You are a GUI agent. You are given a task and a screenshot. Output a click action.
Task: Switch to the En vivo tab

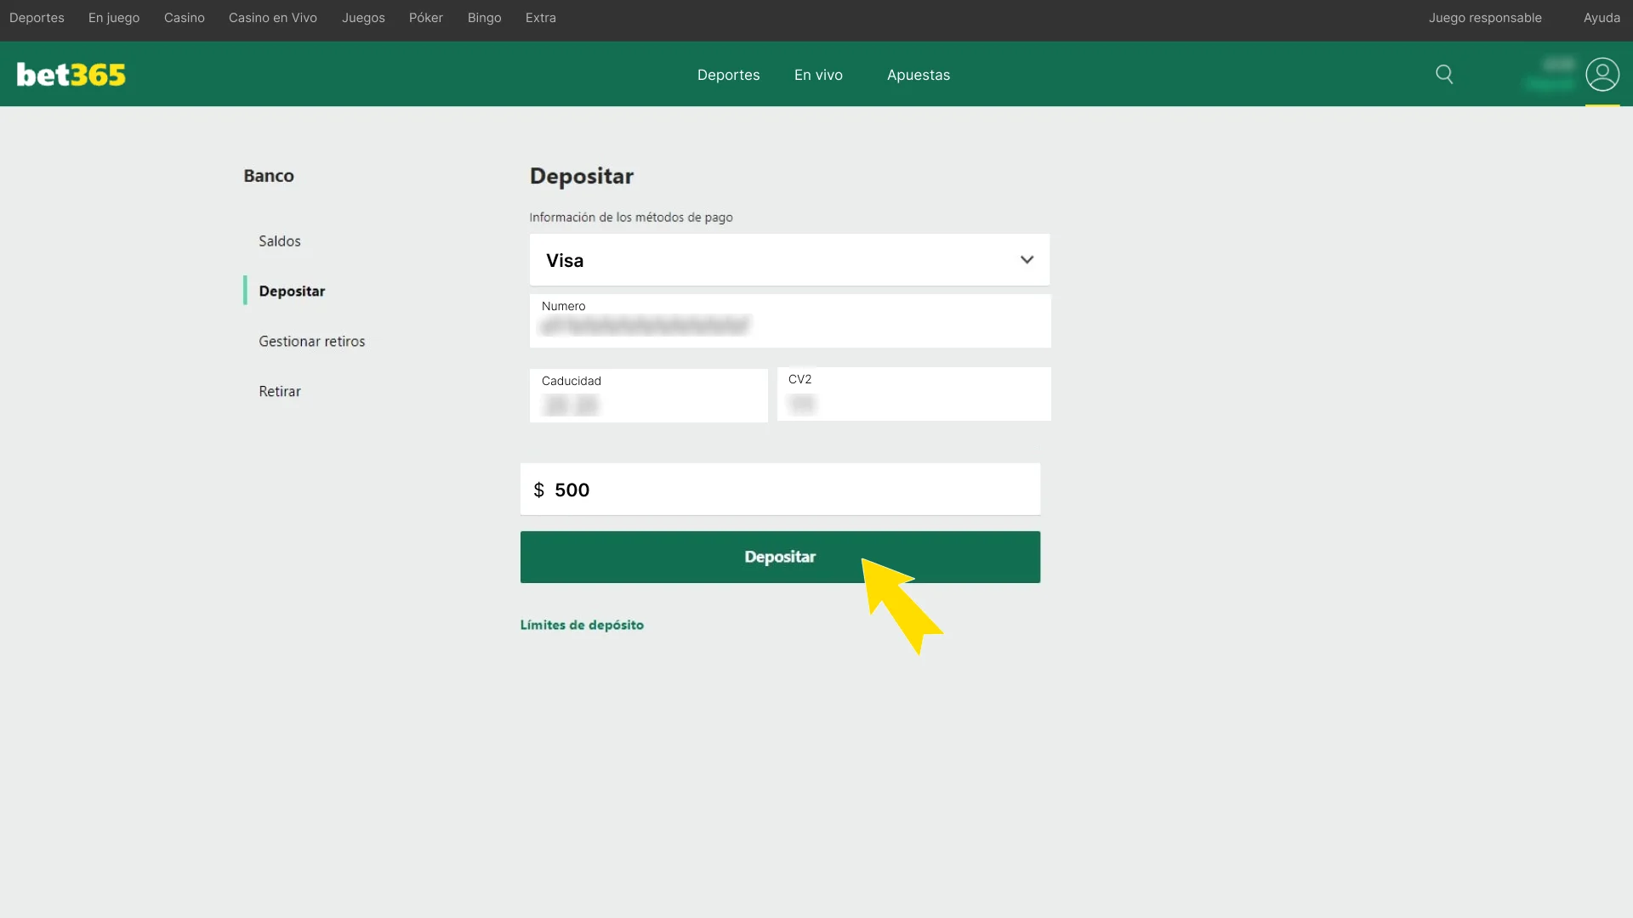pos(818,75)
